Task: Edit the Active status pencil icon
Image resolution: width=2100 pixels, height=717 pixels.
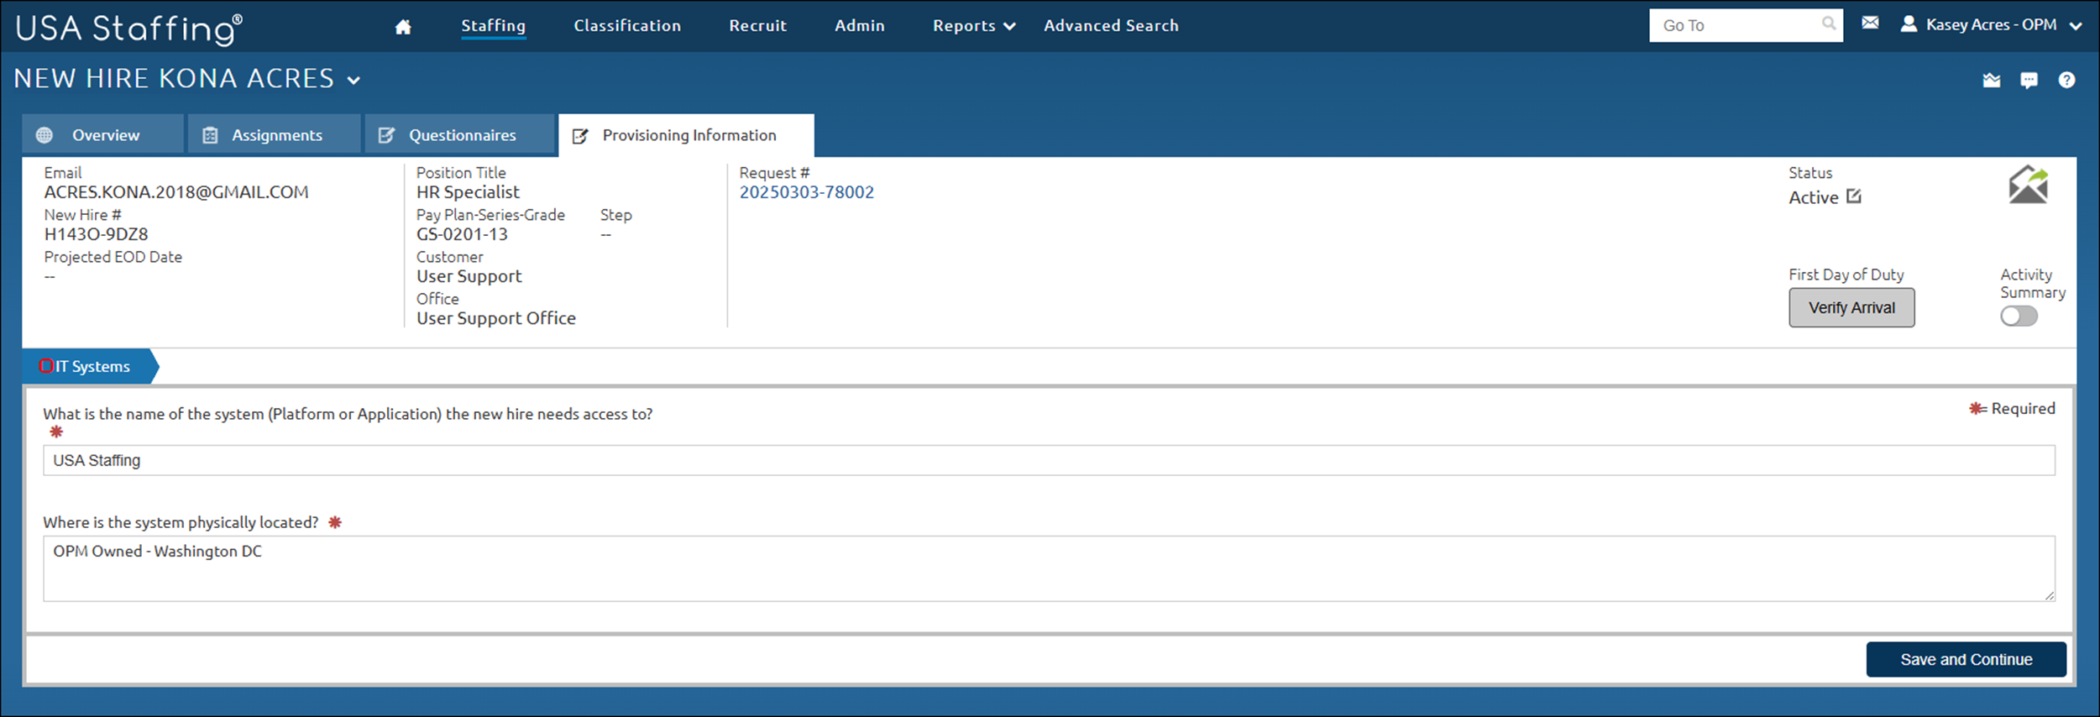Action: tap(1854, 196)
